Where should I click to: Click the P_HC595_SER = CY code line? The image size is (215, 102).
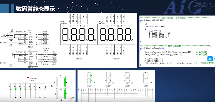pyautogui.click(x=160, y=33)
